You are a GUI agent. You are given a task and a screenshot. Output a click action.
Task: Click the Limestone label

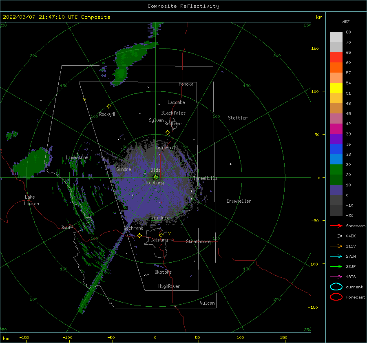[x=77, y=157]
